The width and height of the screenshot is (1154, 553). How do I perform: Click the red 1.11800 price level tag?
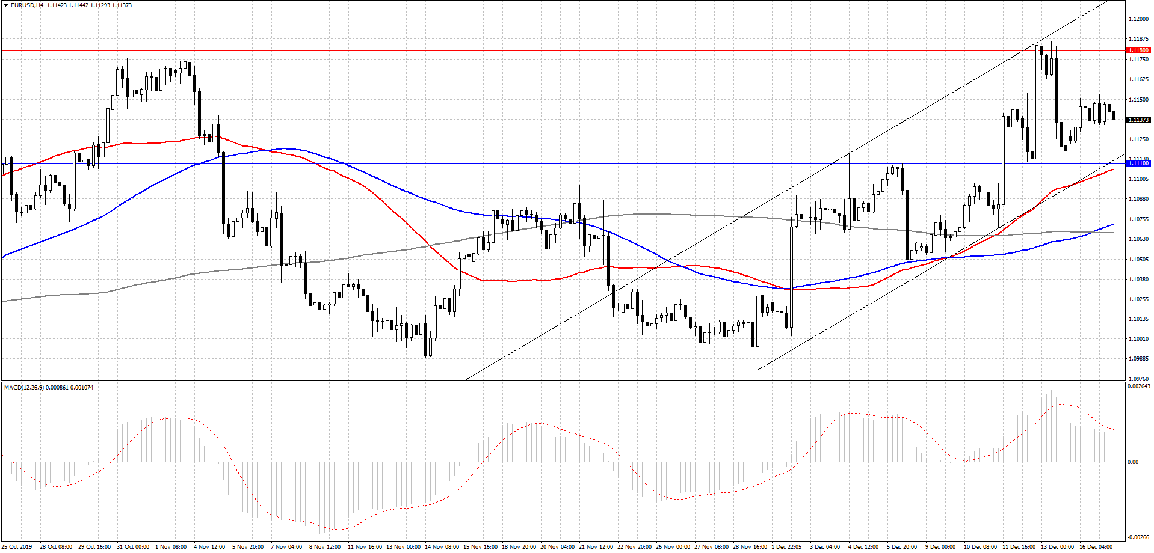[x=1138, y=50]
